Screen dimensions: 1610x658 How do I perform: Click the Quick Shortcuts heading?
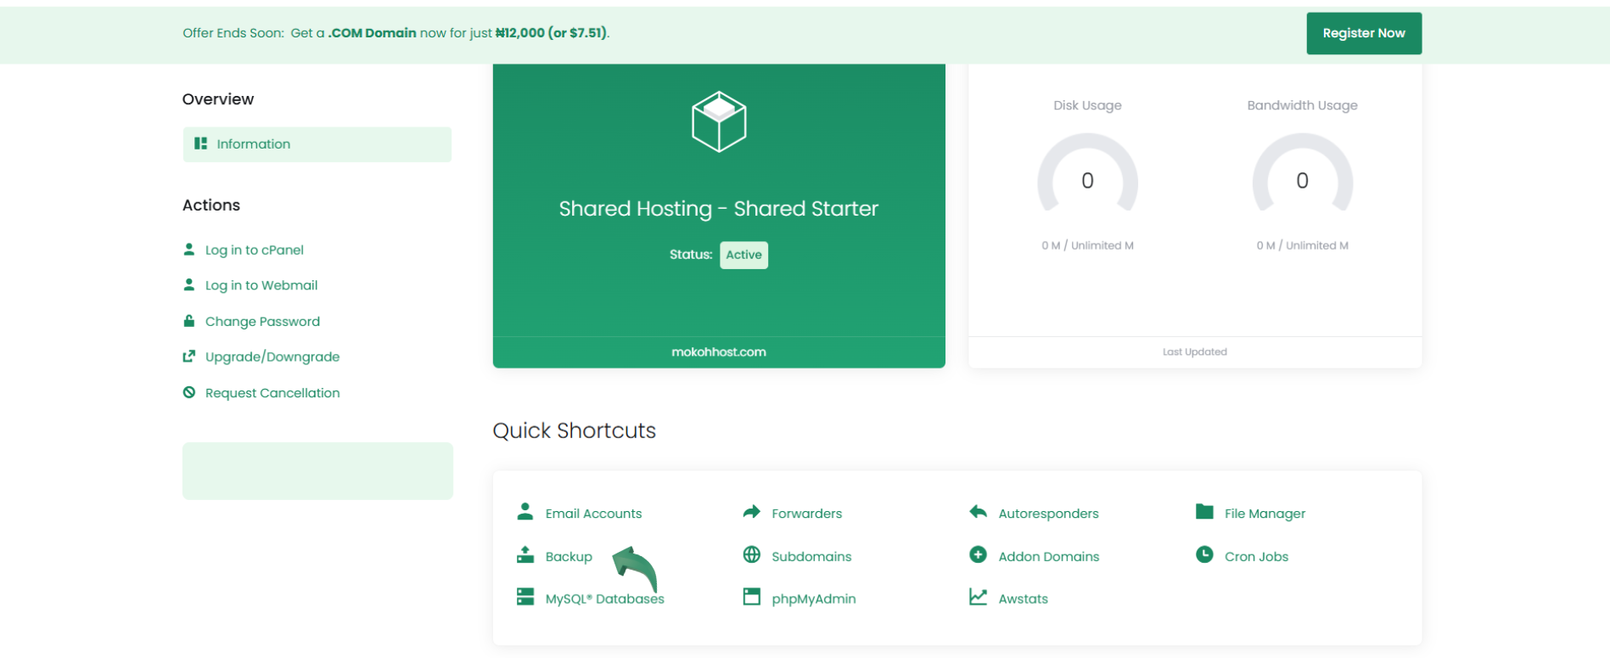coord(574,430)
